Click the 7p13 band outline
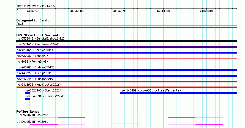245x128 pixels. tap(127, 27)
